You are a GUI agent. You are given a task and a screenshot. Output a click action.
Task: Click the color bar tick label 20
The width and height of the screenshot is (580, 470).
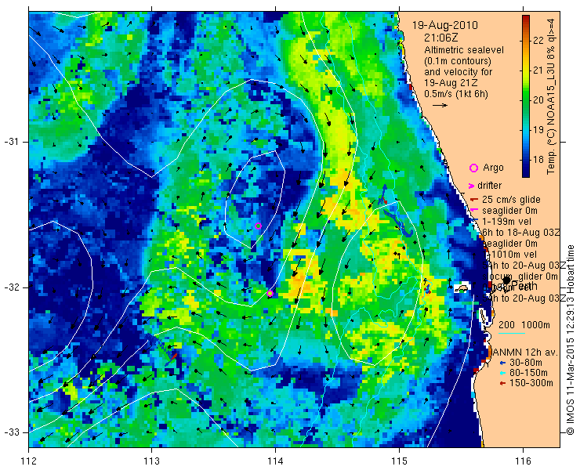pyautogui.click(x=538, y=100)
